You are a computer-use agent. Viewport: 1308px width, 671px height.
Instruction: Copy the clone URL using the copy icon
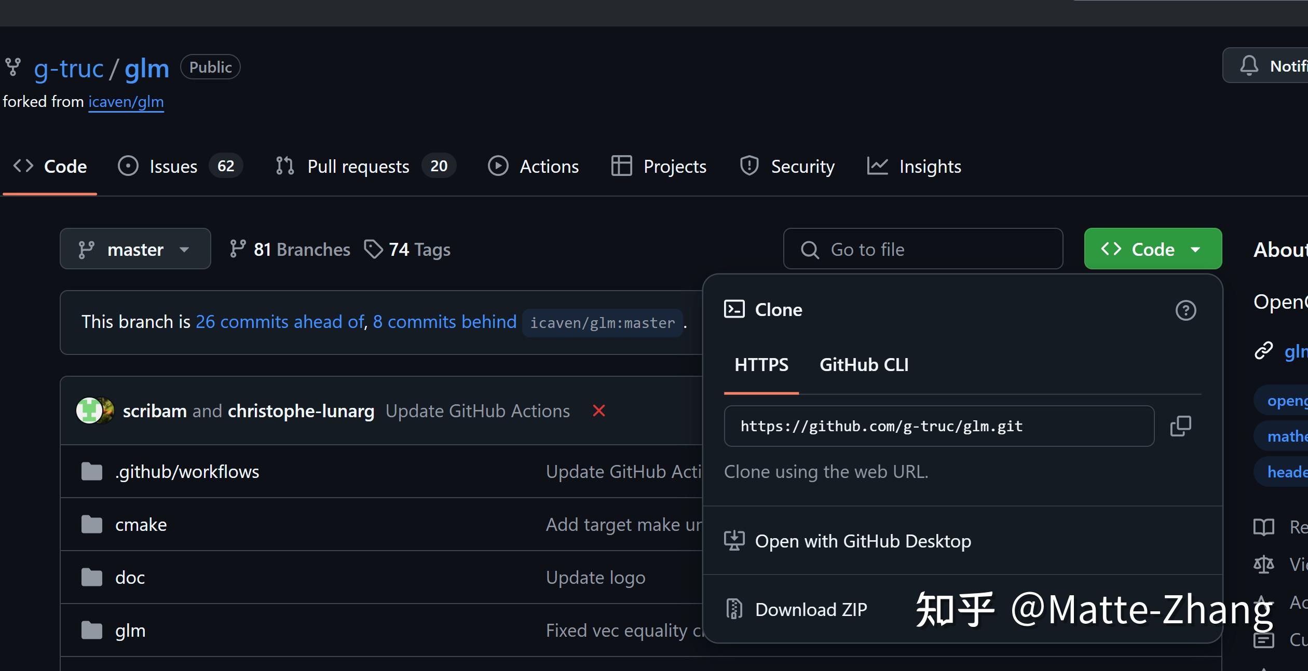coord(1180,426)
